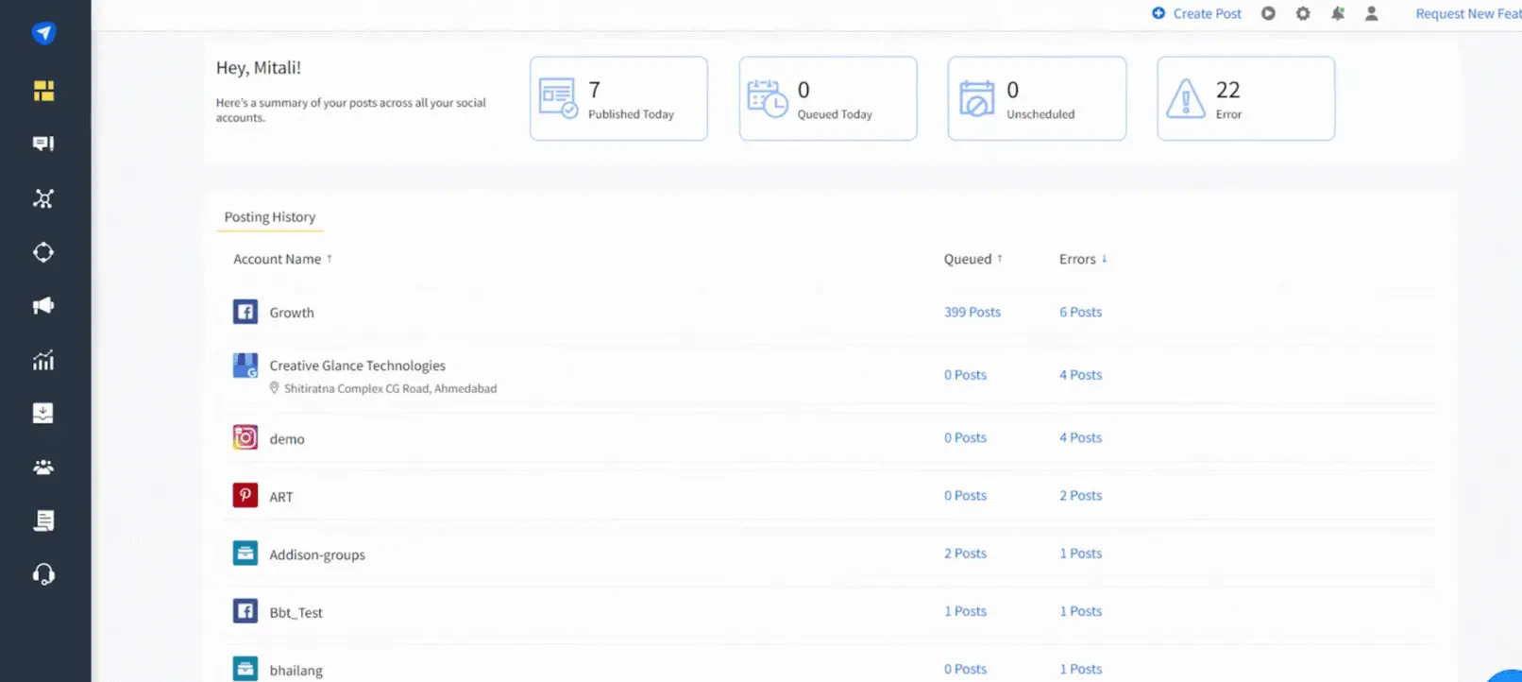Screen dimensions: 1522x682
Task: Select the Posting History tab
Action: point(270,217)
